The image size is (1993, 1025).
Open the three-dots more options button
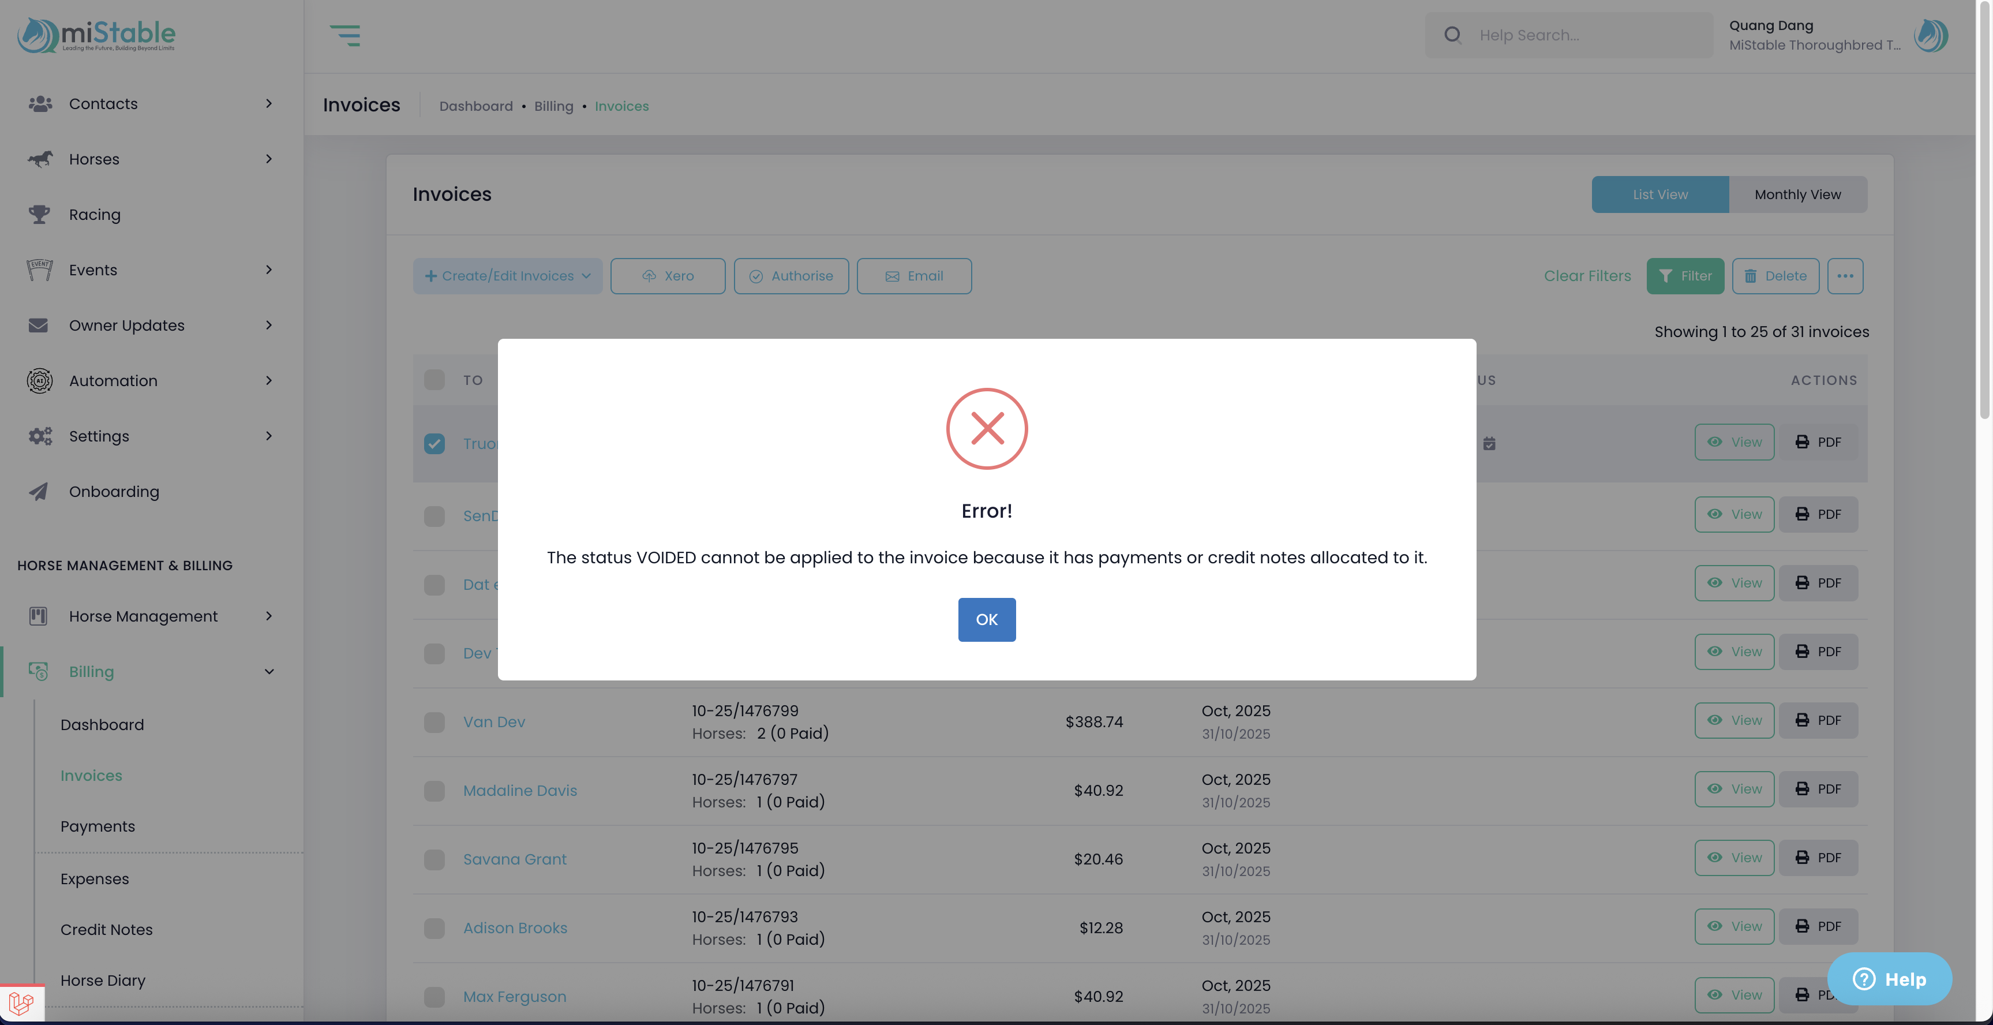tap(1845, 276)
